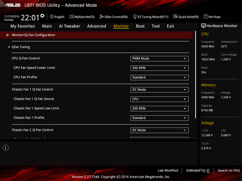
Task: Click the EZ Tuning Wizard lightbulb icon
Action: (x=135, y=16)
